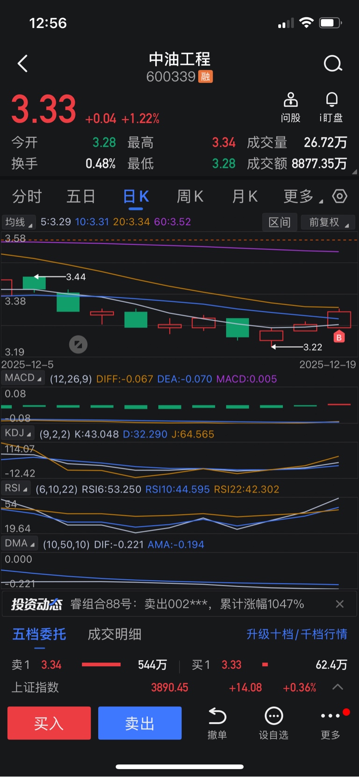The image size is (359, 777).
Task: Select the 日K tab
Action: coord(136,197)
